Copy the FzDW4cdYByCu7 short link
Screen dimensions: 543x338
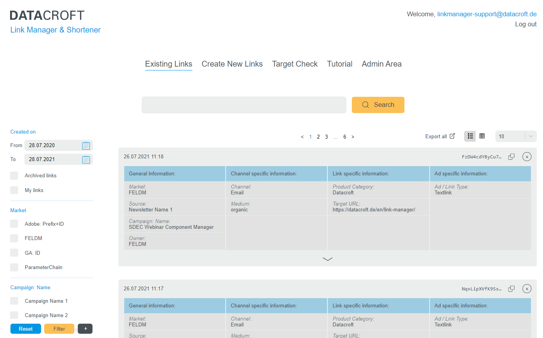(x=511, y=157)
